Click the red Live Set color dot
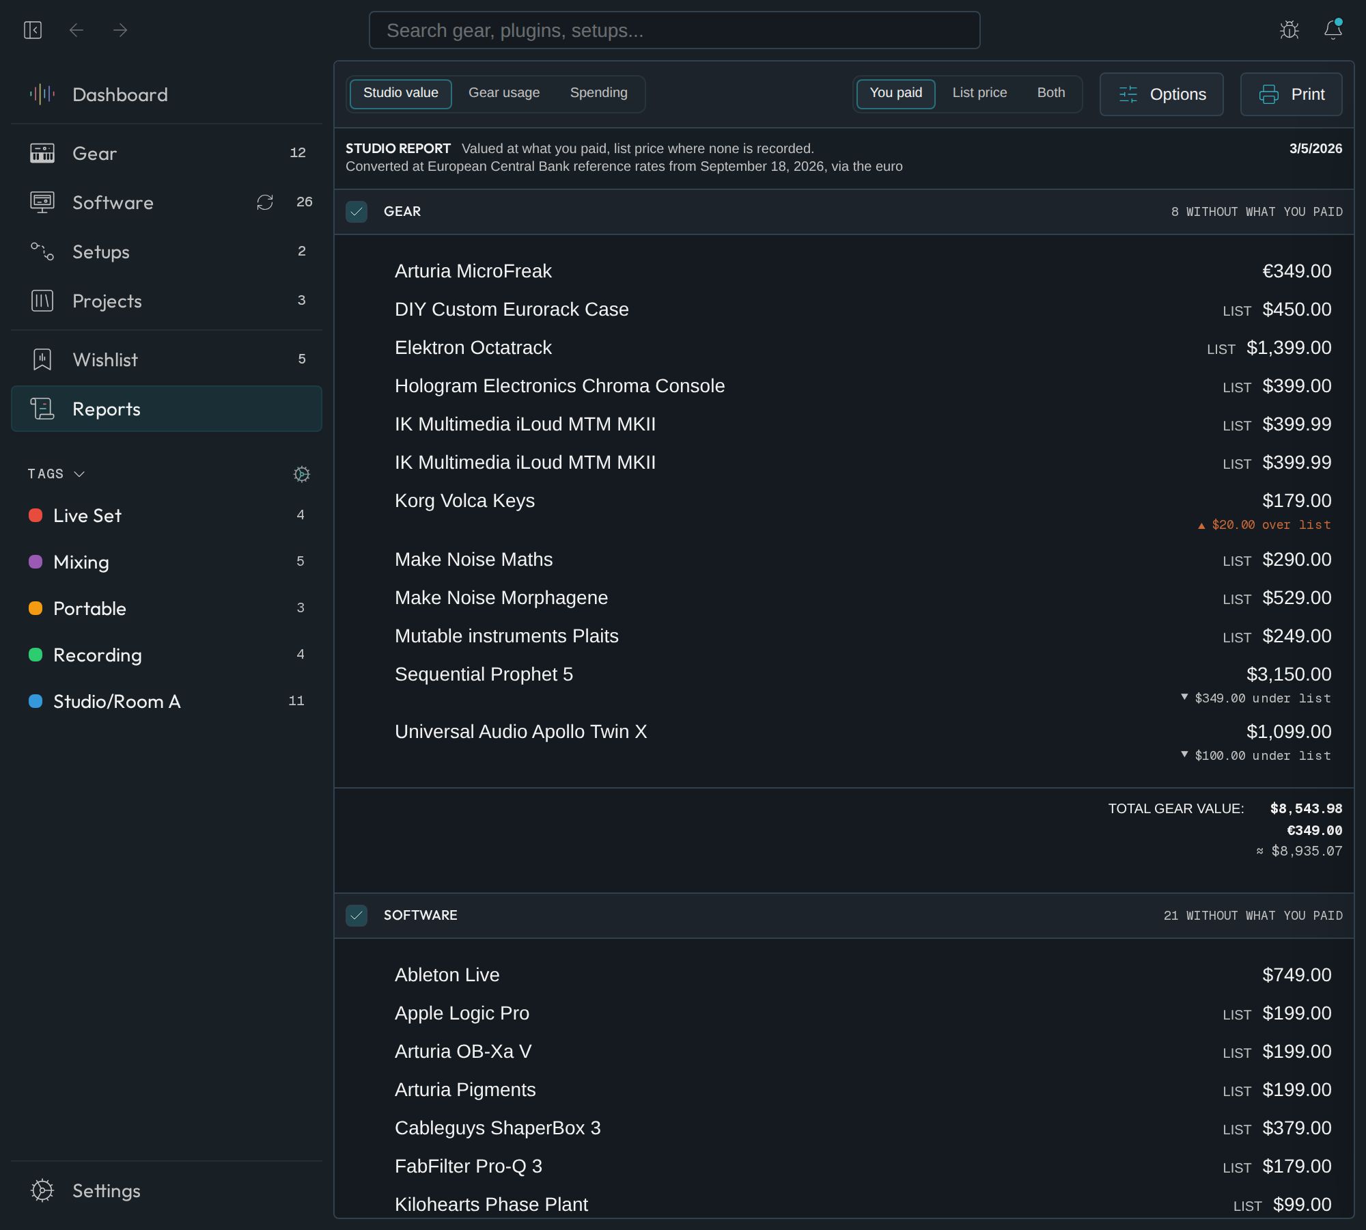Screen dimensions: 1366x1230 point(36,515)
